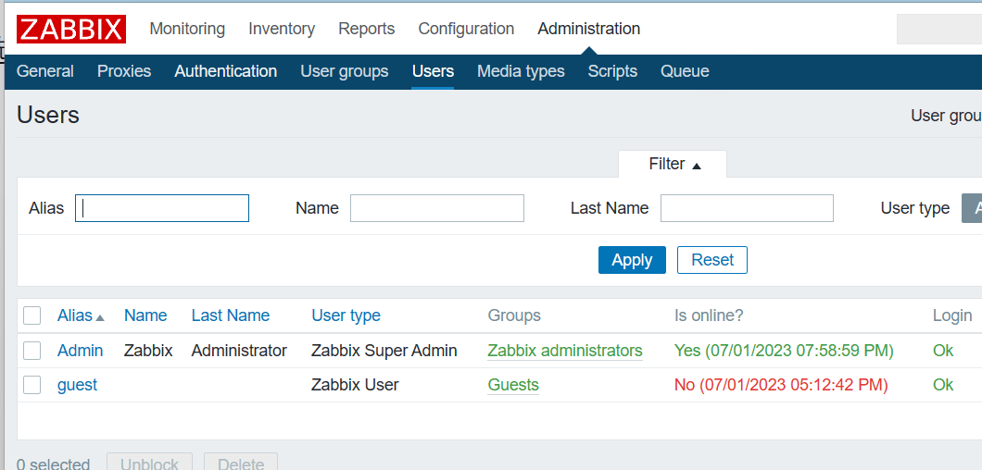The height and width of the screenshot is (470, 982).
Task: Open the Admin user link
Action: (81, 351)
